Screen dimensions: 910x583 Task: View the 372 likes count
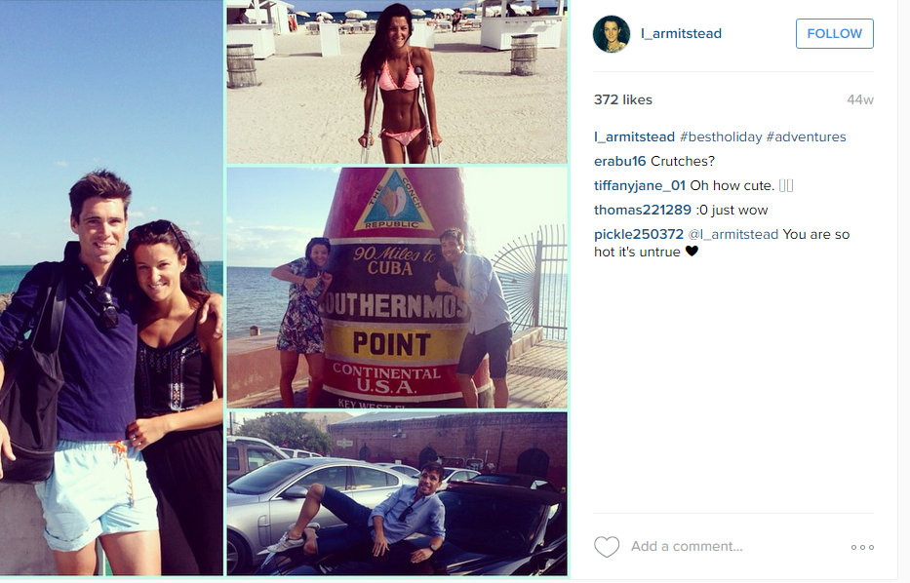622,99
